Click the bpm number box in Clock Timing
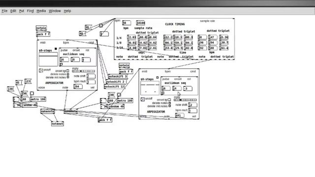 [x=126, y=23]
